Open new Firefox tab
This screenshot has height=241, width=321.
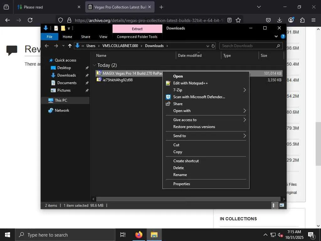click(x=161, y=7)
